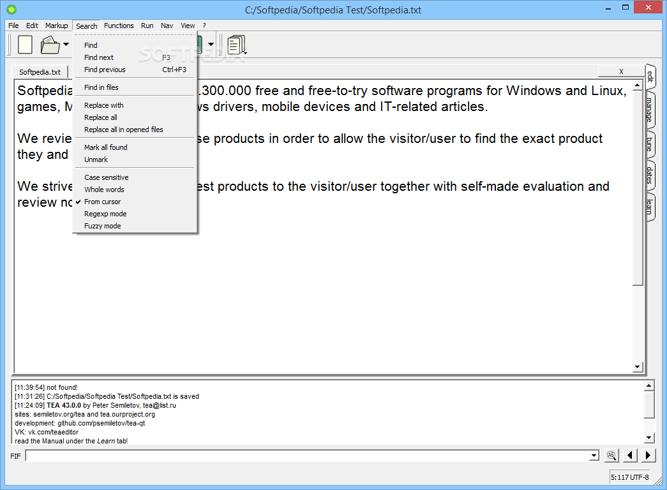This screenshot has height=490, width=667.
Task: Click the open file folder icon
Action: pos(50,45)
